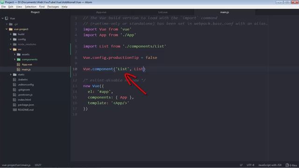The height and width of the screenshot is (168, 299).
Task: Select main.js in the project tree
Action: tap(26, 70)
